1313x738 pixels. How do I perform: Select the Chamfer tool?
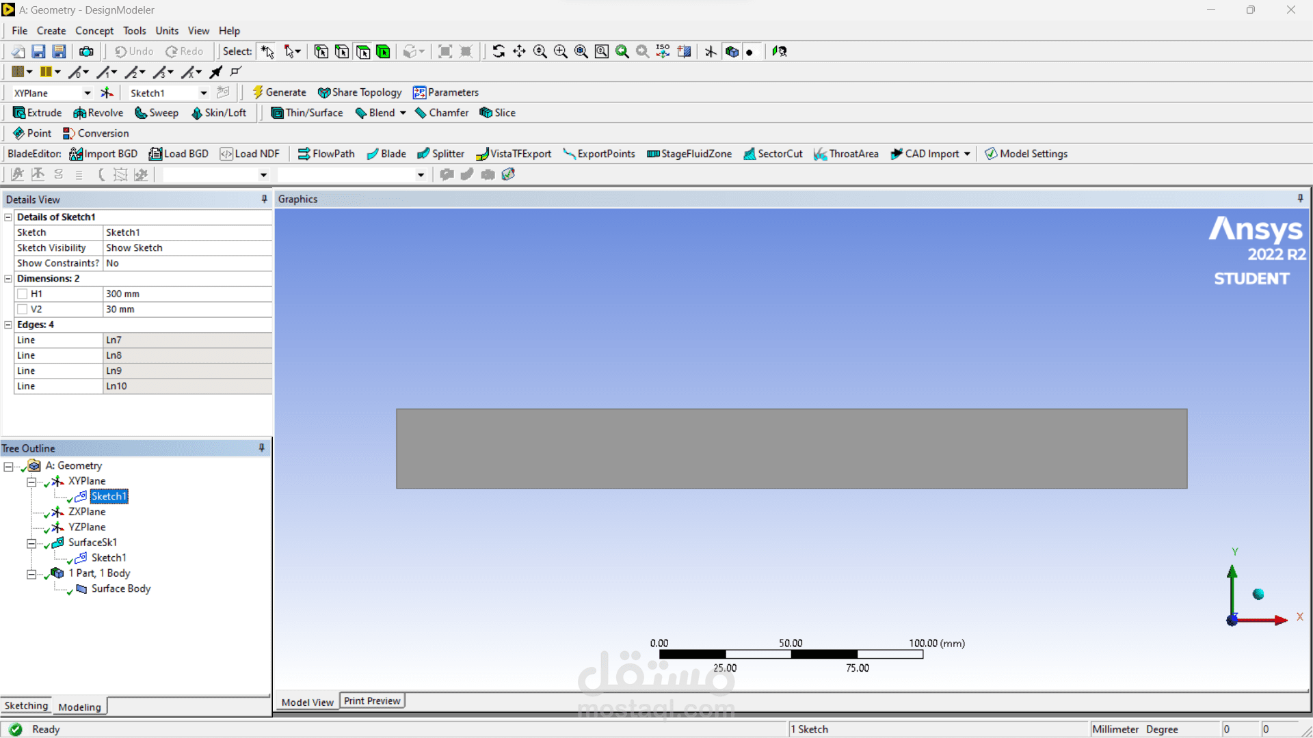tap(442, 113)
